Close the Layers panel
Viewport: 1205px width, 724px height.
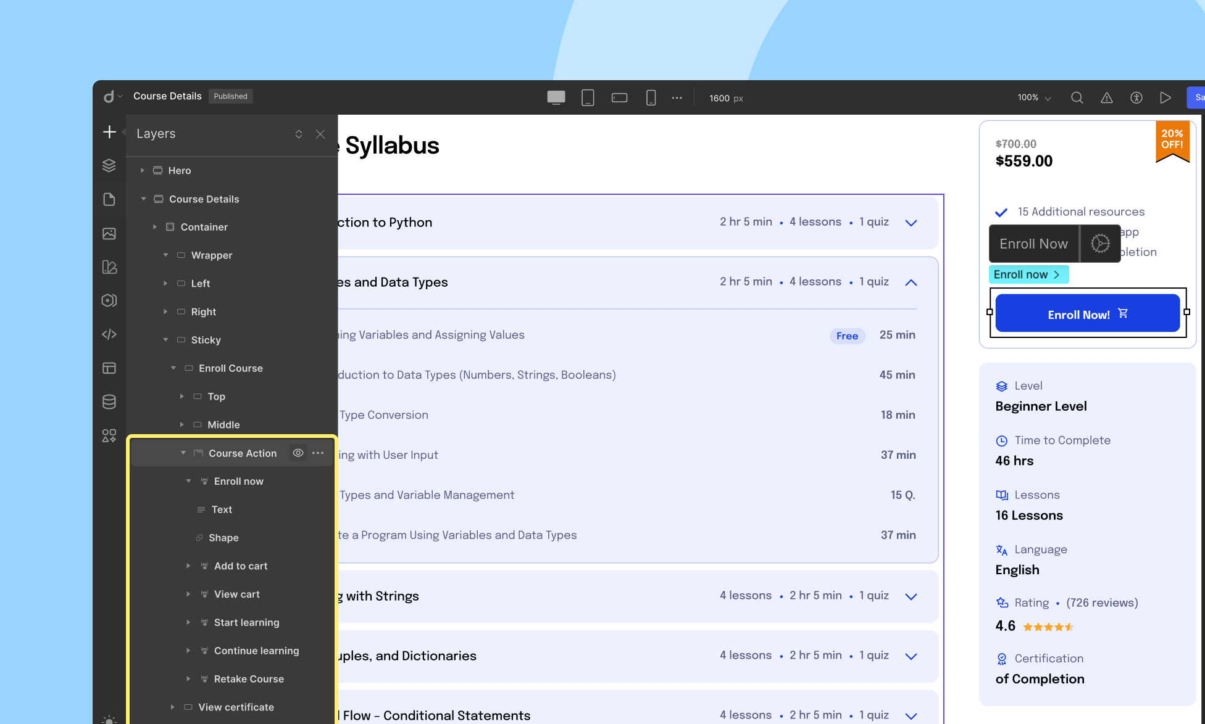tap(320, 134)
